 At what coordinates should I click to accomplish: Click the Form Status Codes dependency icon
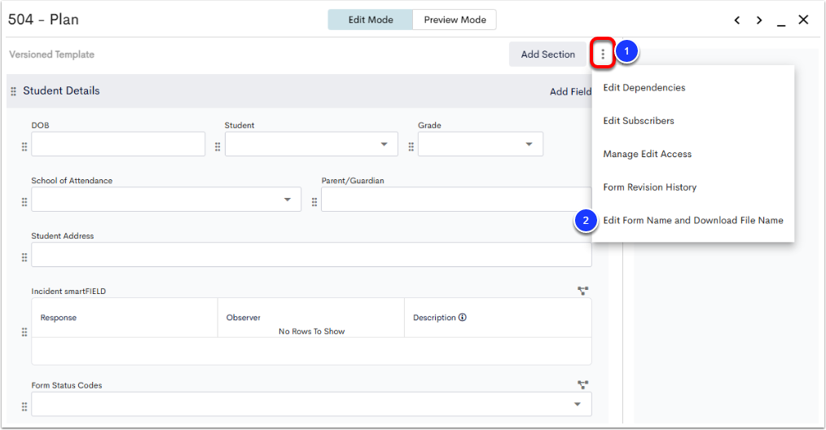pyautogui.click(x=582, y=384)
